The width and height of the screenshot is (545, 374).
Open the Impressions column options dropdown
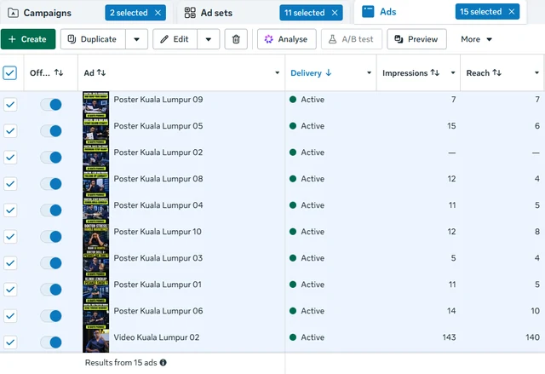click(452, 72)
